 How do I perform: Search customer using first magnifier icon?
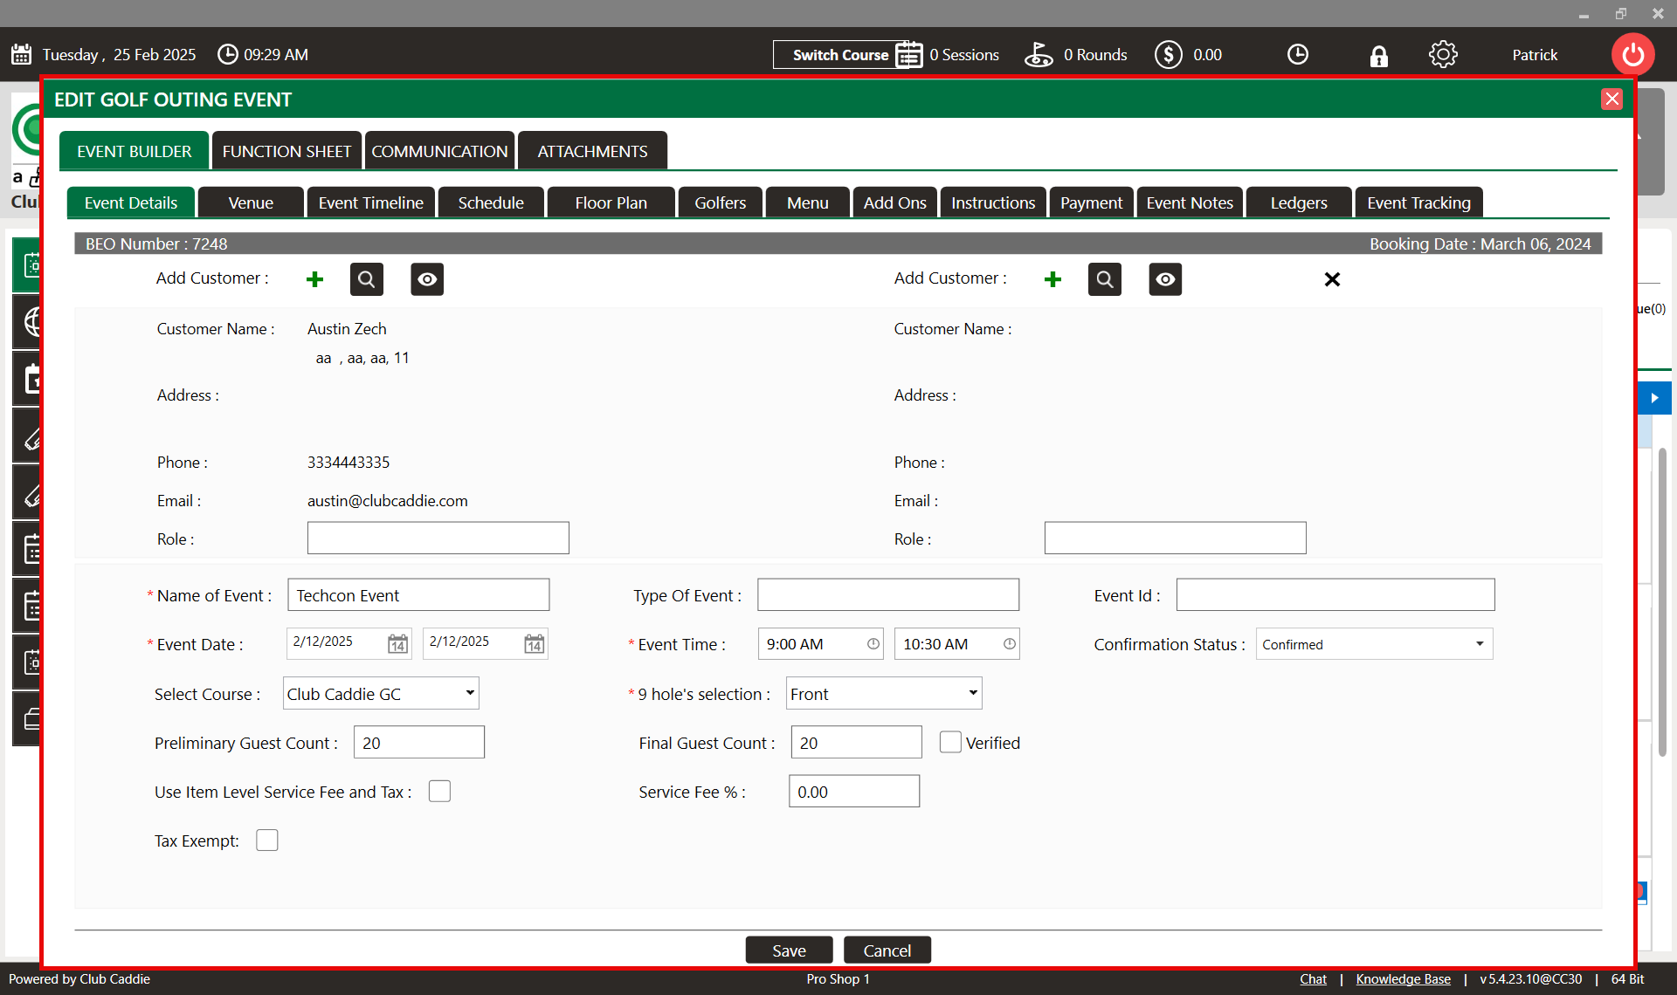367,279
